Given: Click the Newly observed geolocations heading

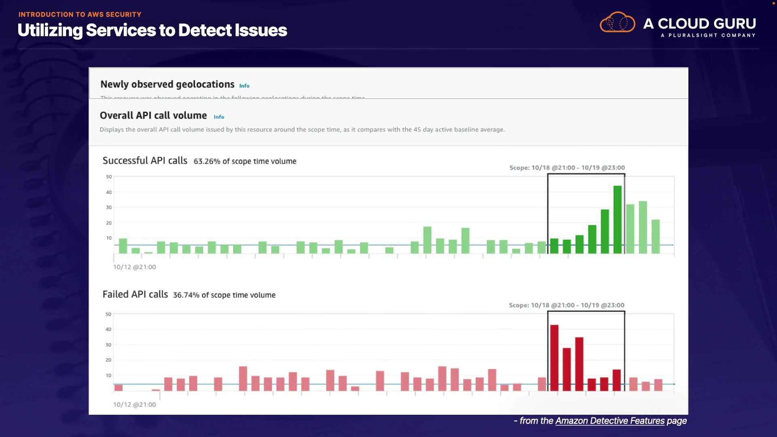Looking at the screenshot, I should [x=167, y=84].
